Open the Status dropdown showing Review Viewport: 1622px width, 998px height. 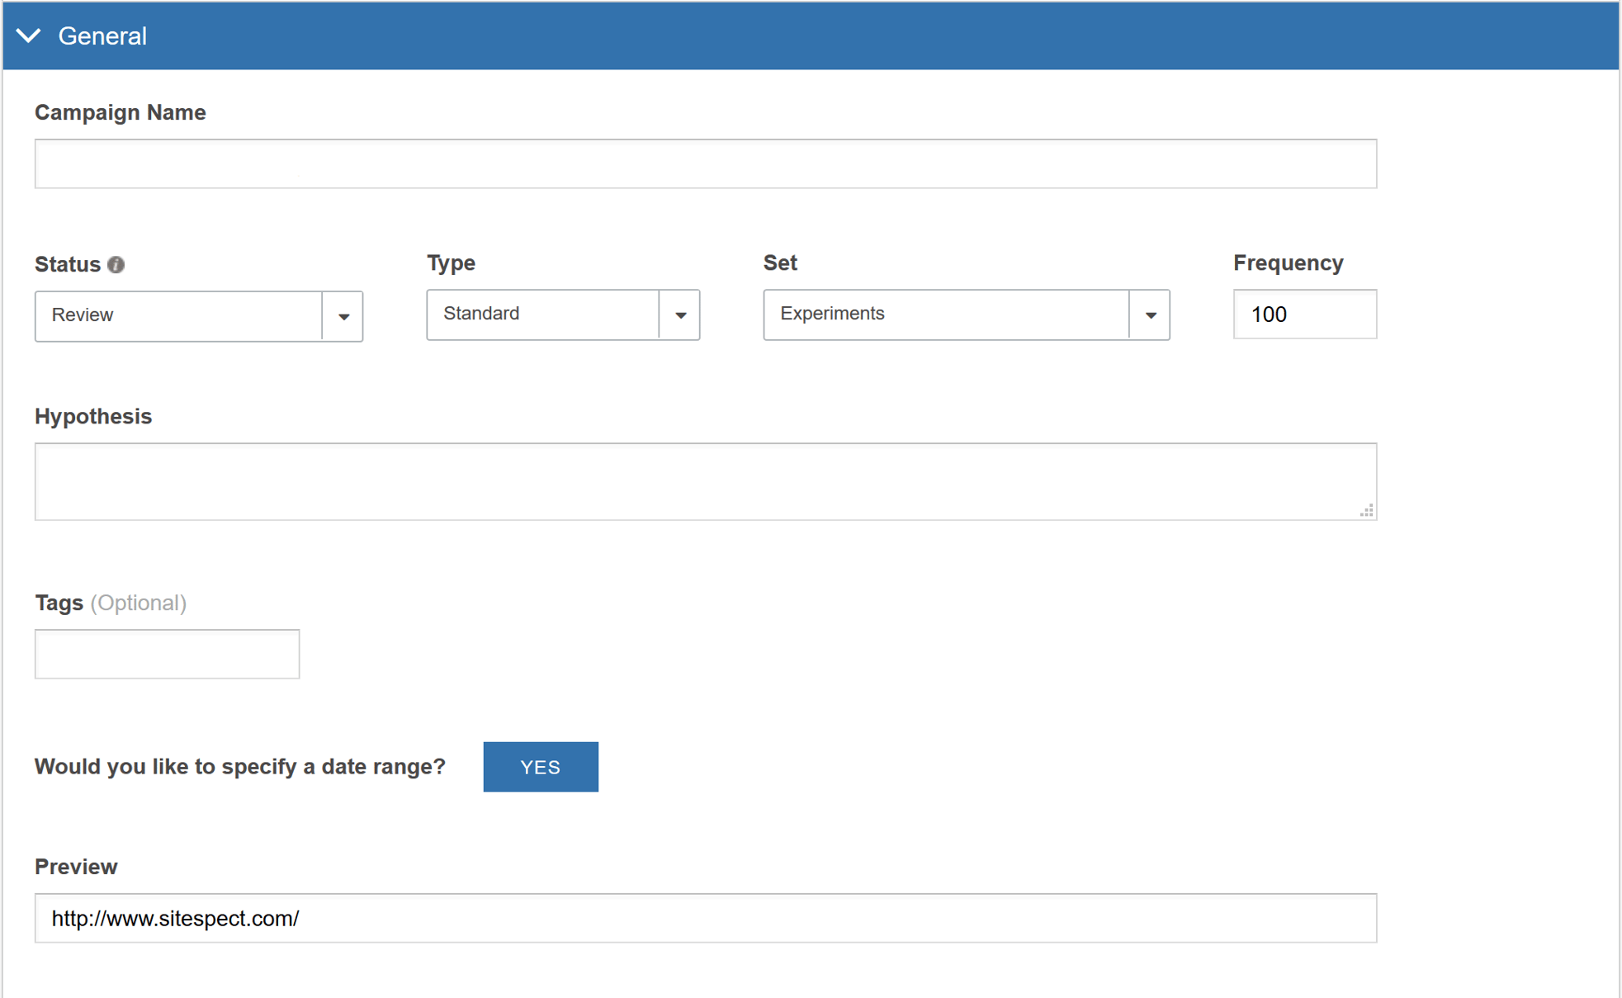[199, 315]
